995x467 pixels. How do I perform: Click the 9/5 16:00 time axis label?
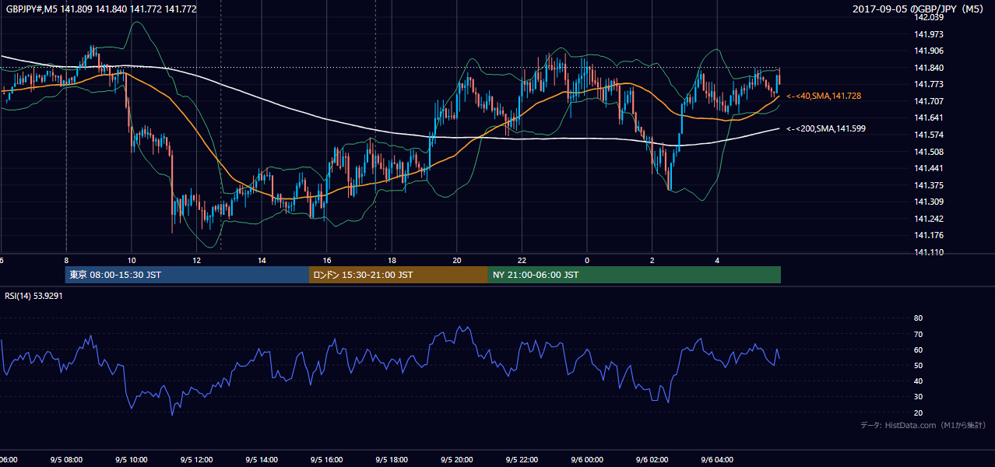click(327, 460)
